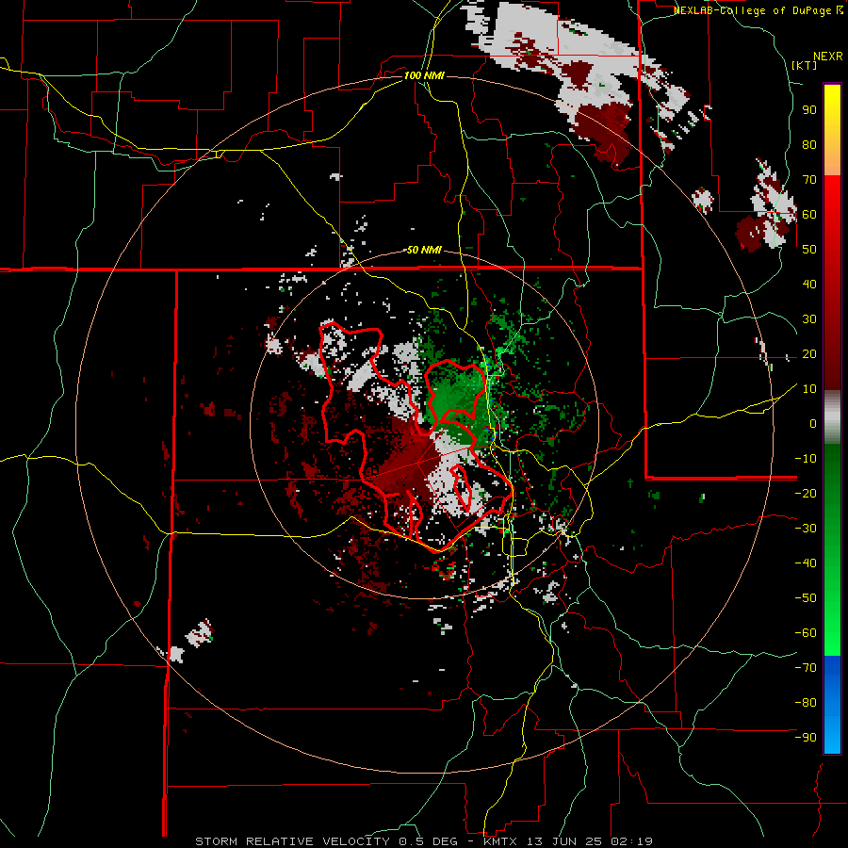The height and width of the screenshot is (848, 848).
Task: Click the -40 value on velocity scale
Action: tap(806, 563)
